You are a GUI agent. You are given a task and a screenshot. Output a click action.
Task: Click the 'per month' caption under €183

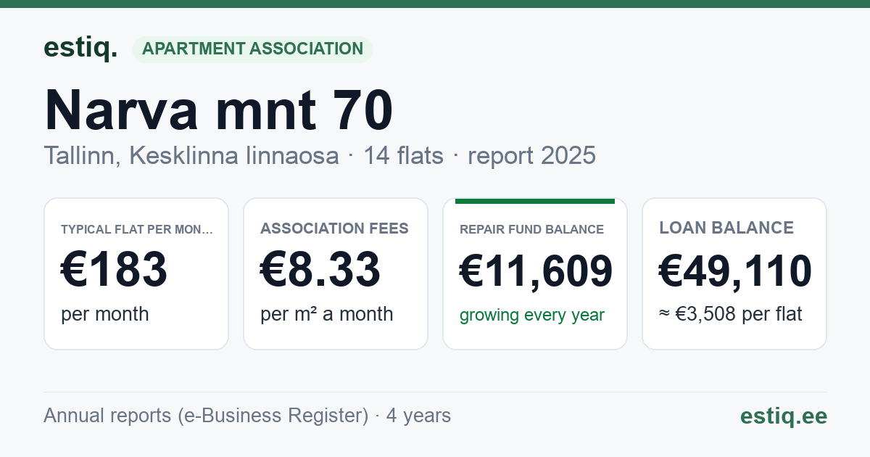click(x=105, y=314)
